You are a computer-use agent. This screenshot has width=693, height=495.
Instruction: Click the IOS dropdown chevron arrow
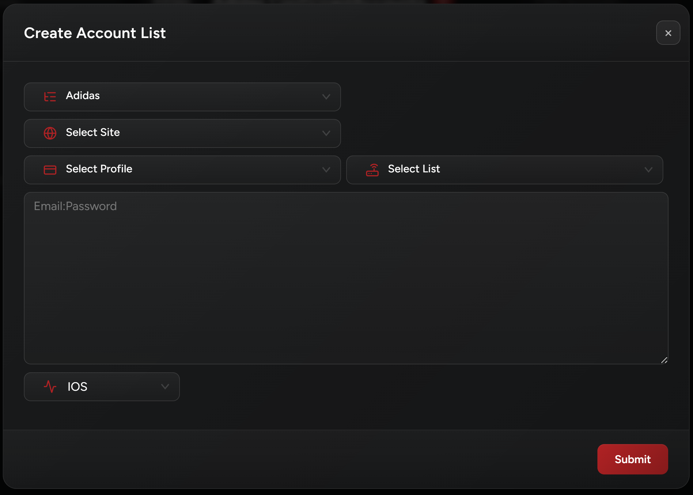pos(165,386)
